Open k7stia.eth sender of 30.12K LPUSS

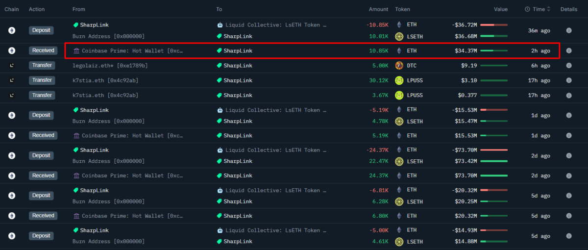105,80
